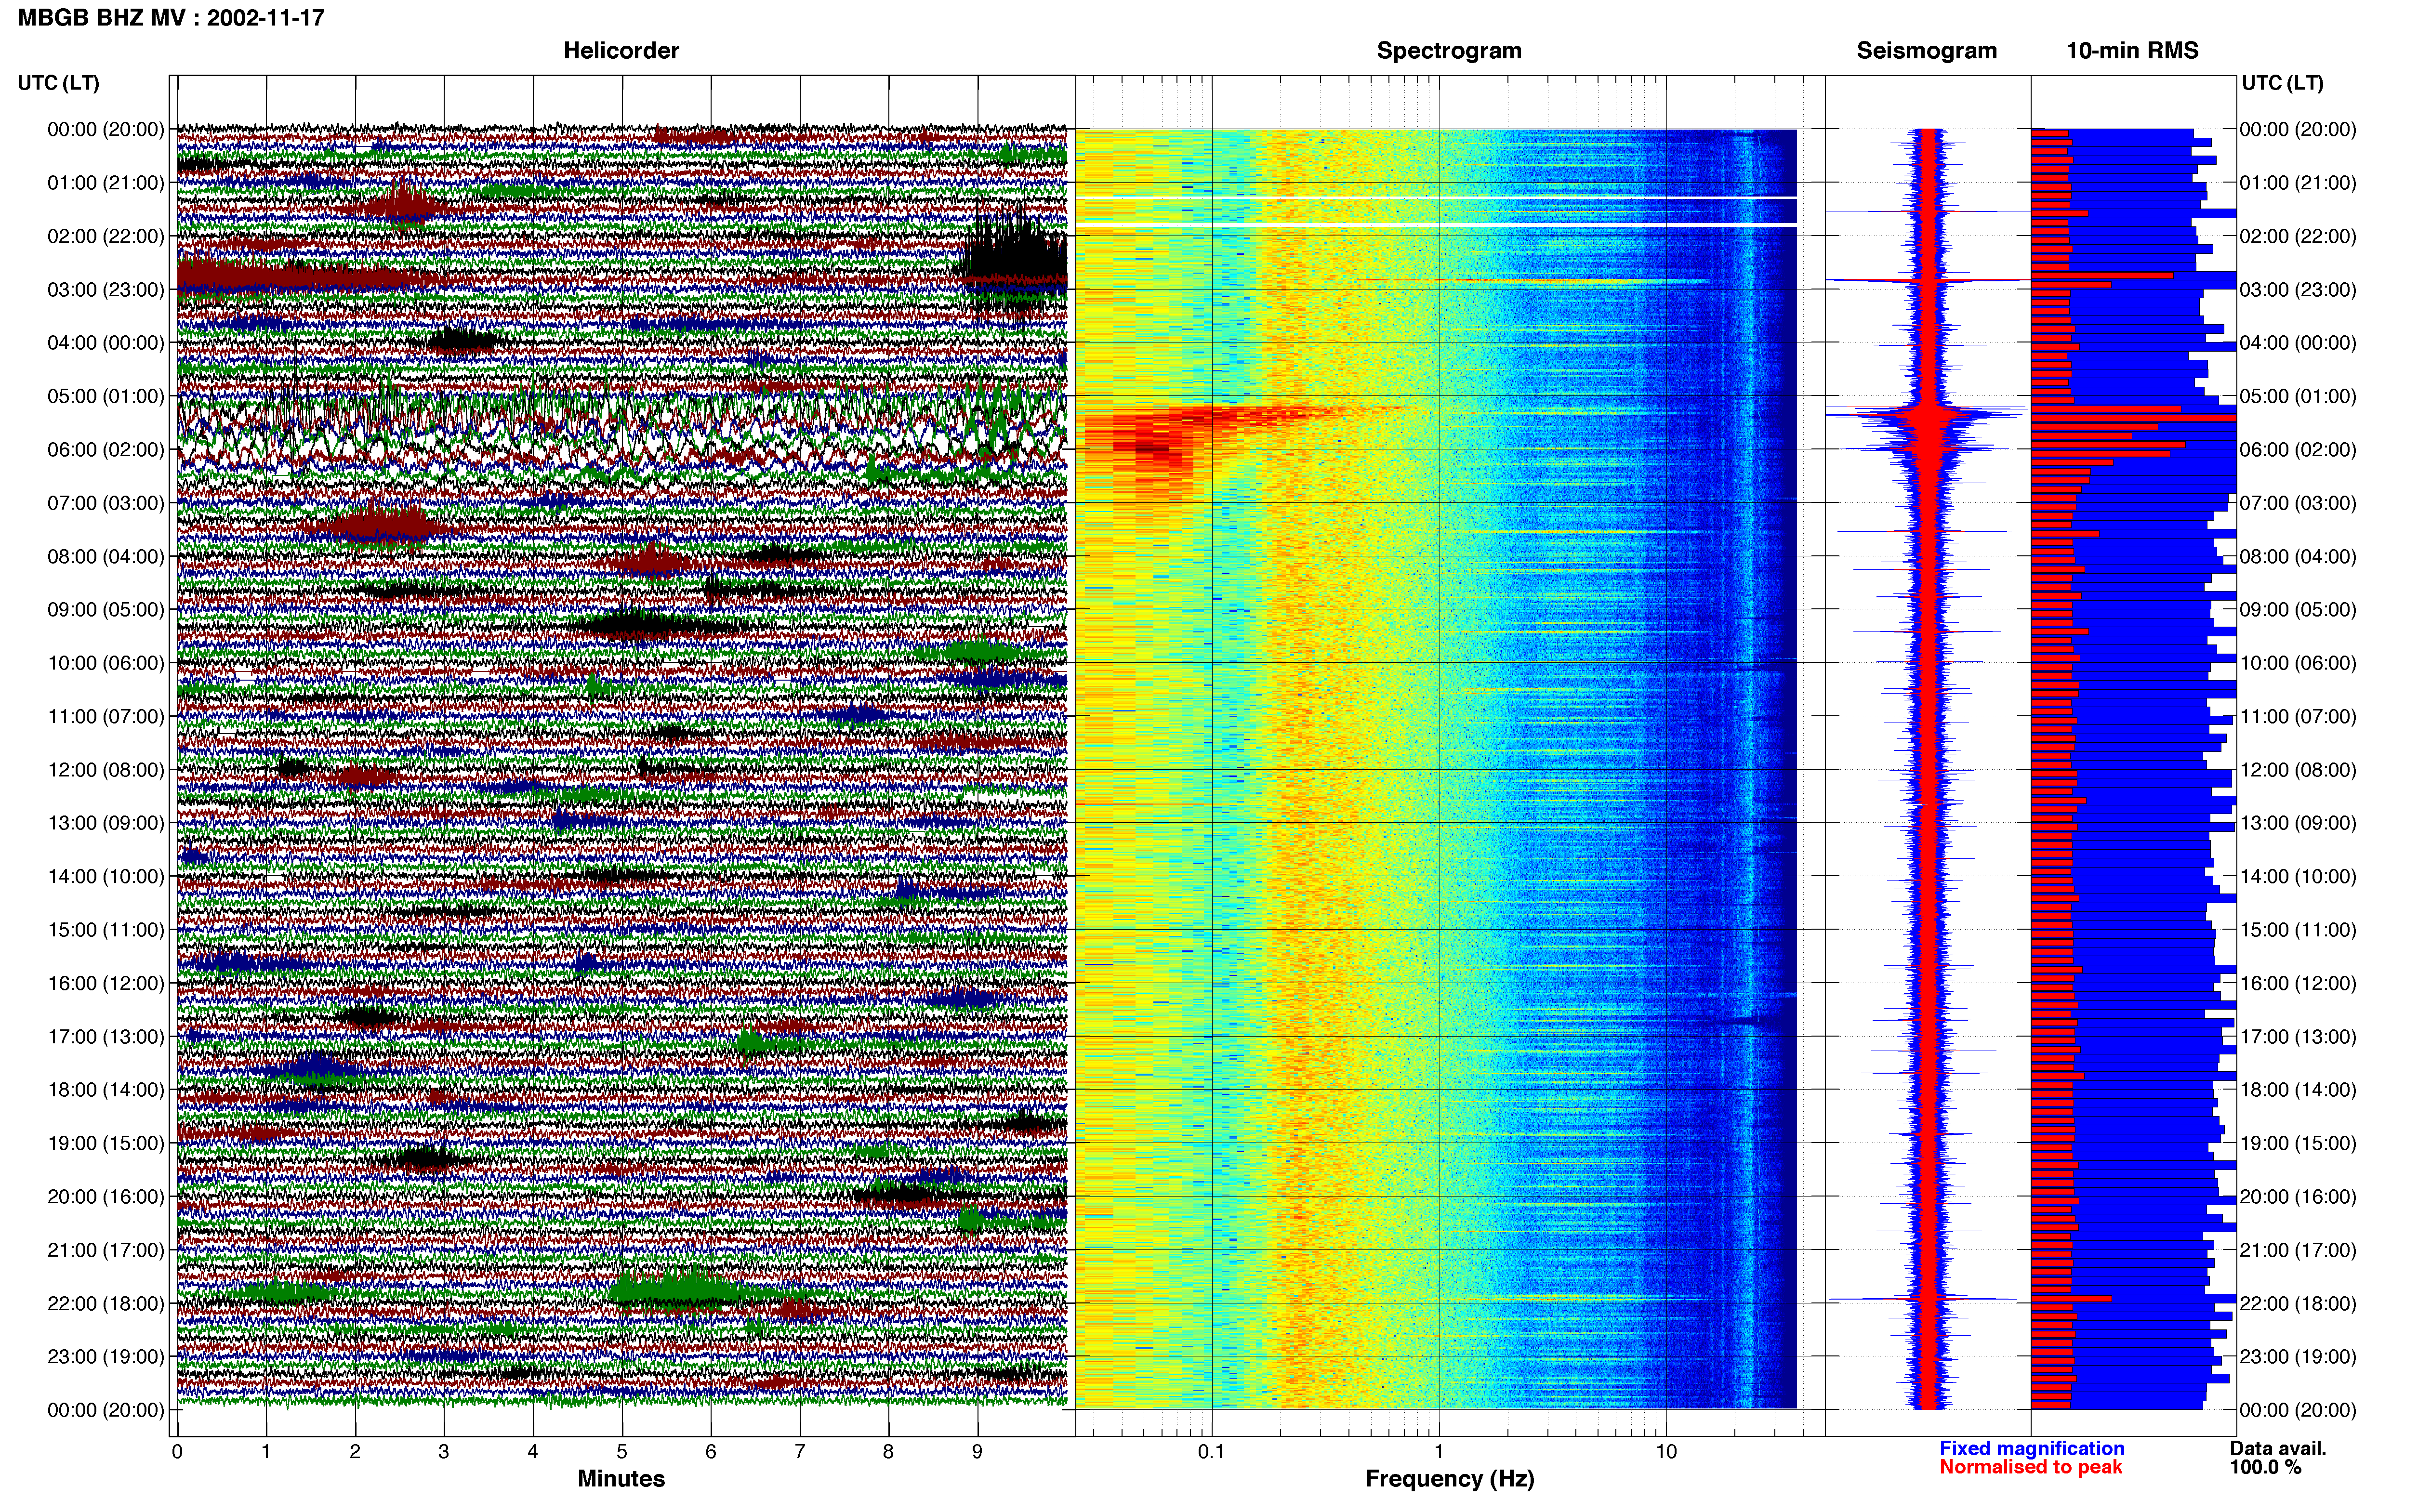Viewport: 2418px width, 1512px height.
Task: Click right time label '23:00 (19:00)'
Action: [2298, 1356]
